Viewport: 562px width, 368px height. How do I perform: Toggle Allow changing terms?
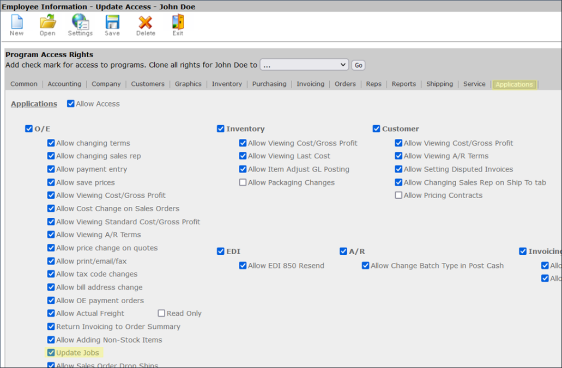pyautogui.click(x=51, y=143)
